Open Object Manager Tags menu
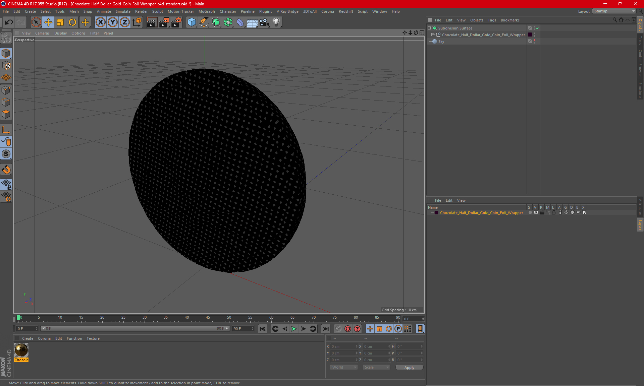Viewport: 644px width, 386px height. 492,20
